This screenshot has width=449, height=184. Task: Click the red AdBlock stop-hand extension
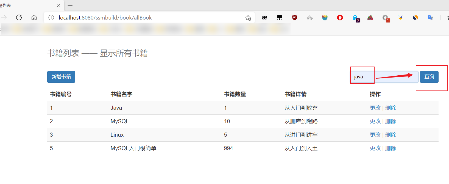point(340,18)
